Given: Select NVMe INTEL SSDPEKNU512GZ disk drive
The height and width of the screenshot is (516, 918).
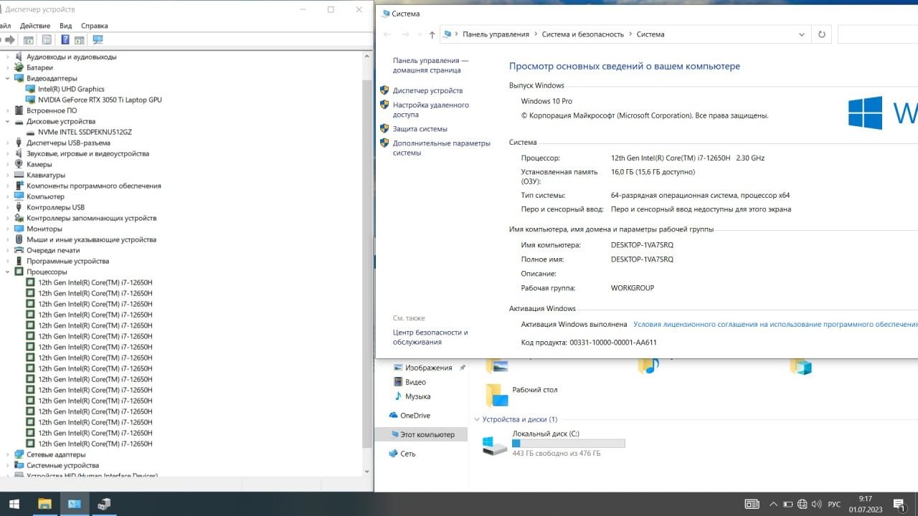Looking at the screenshot, I should coord(85,132).
